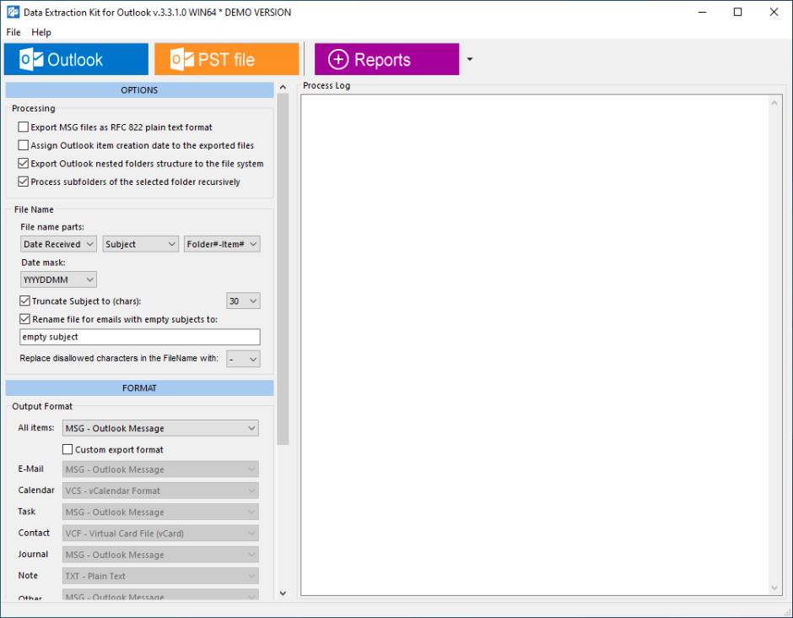Image resolution: width=793 pixels, height=618 pixels.
Task: Click the Process Log scroll up arrow
Action: (x=774, y=103)
